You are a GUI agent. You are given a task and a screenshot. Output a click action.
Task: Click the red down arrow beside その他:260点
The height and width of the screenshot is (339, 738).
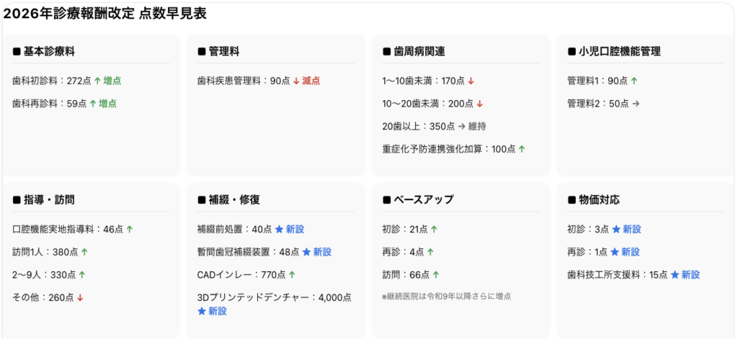click(x=80, y=298)
